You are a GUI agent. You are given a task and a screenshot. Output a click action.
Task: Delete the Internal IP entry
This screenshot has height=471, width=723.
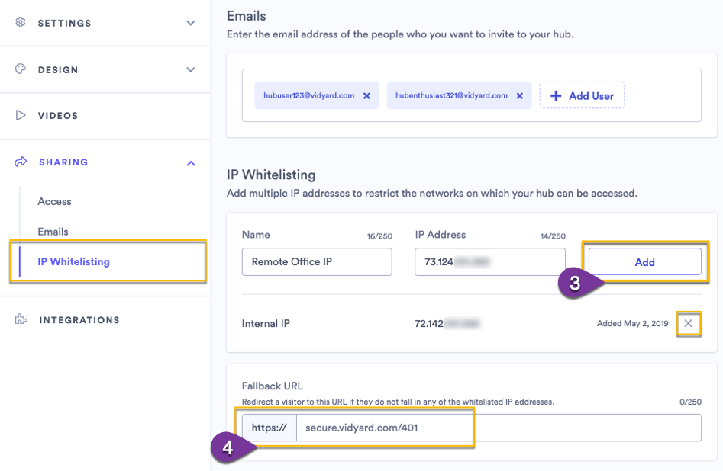[688, 323]
